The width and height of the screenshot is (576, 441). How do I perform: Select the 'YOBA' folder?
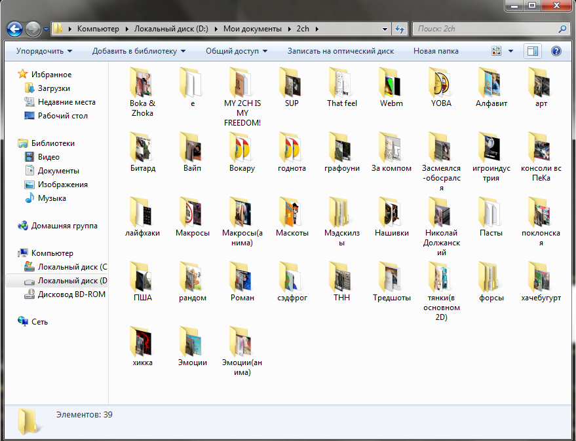441,87
